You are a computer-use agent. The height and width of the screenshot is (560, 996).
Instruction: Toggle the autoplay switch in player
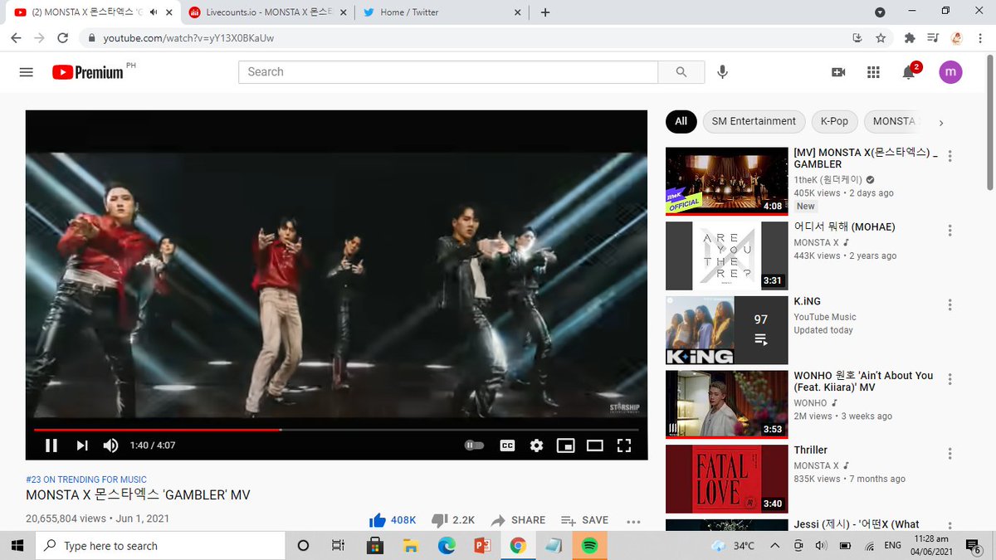pyautogui.click(x=474, y=446)
